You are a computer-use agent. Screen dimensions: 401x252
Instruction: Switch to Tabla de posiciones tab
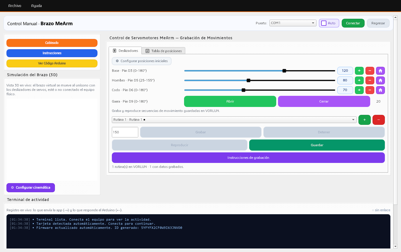click(x=164, y=51)
